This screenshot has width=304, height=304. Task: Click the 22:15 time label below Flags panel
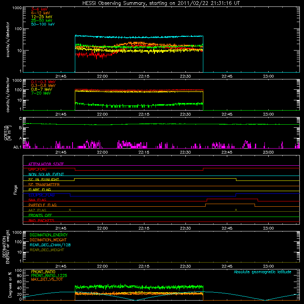tap(144, 228)
